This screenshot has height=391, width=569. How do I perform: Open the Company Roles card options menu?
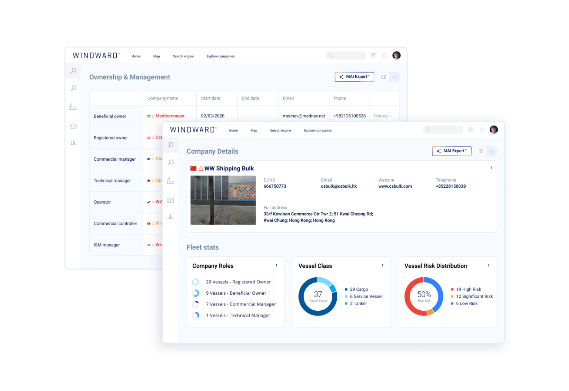(276, 265)
